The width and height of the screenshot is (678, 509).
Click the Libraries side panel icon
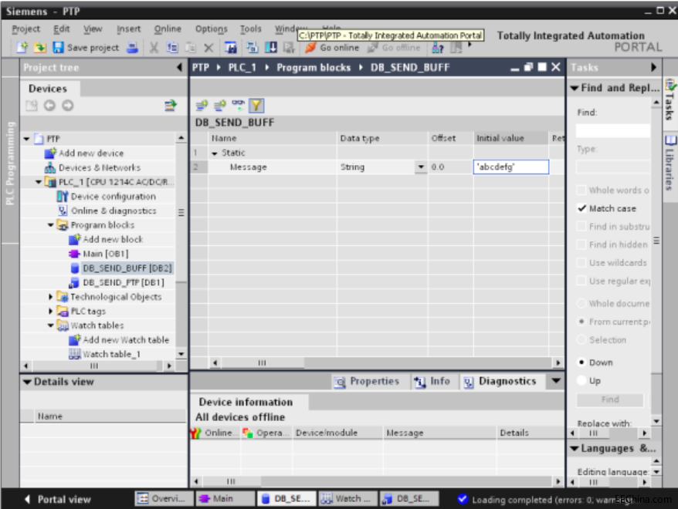click(x=670, y=140)
